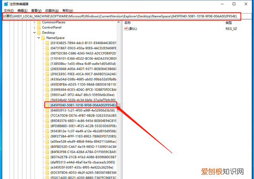
Task: Expand the CommonPlaces key arrow
Action: [x=35, y=23]
